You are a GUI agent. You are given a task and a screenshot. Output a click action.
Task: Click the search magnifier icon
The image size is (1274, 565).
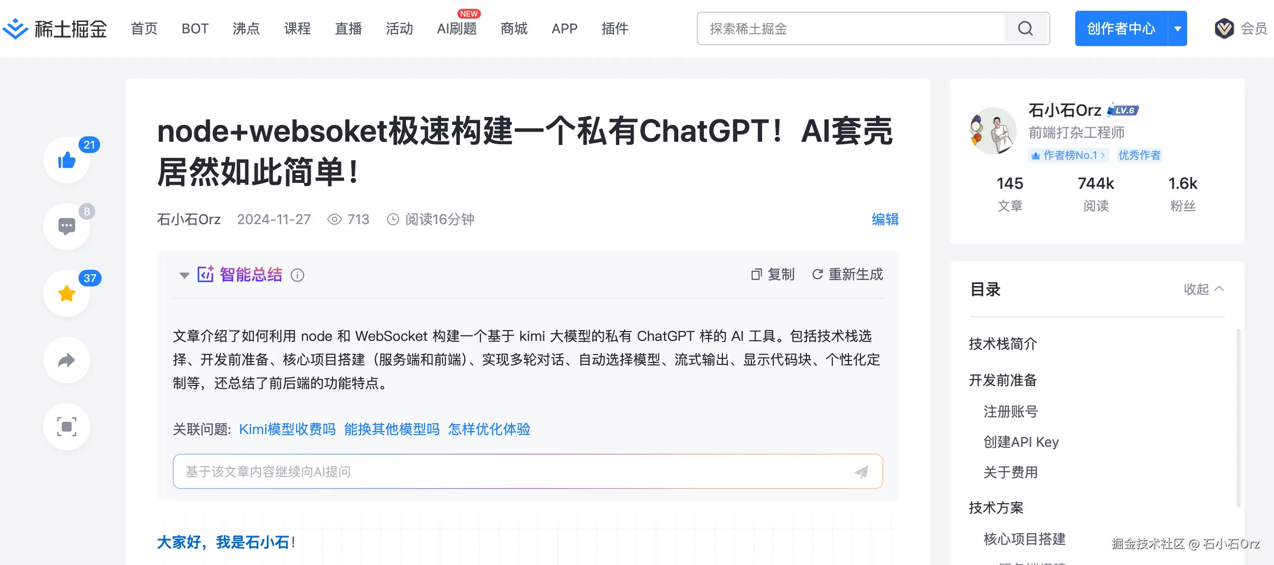(1025, 28)
